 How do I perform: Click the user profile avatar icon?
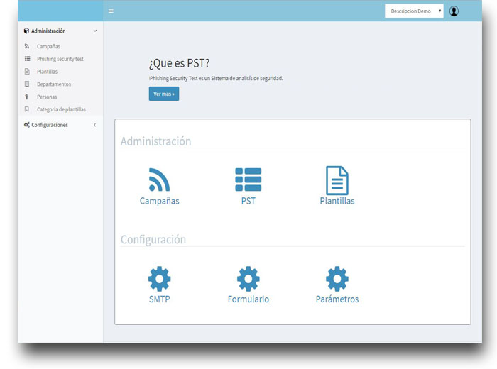click(x=454, y=11)
